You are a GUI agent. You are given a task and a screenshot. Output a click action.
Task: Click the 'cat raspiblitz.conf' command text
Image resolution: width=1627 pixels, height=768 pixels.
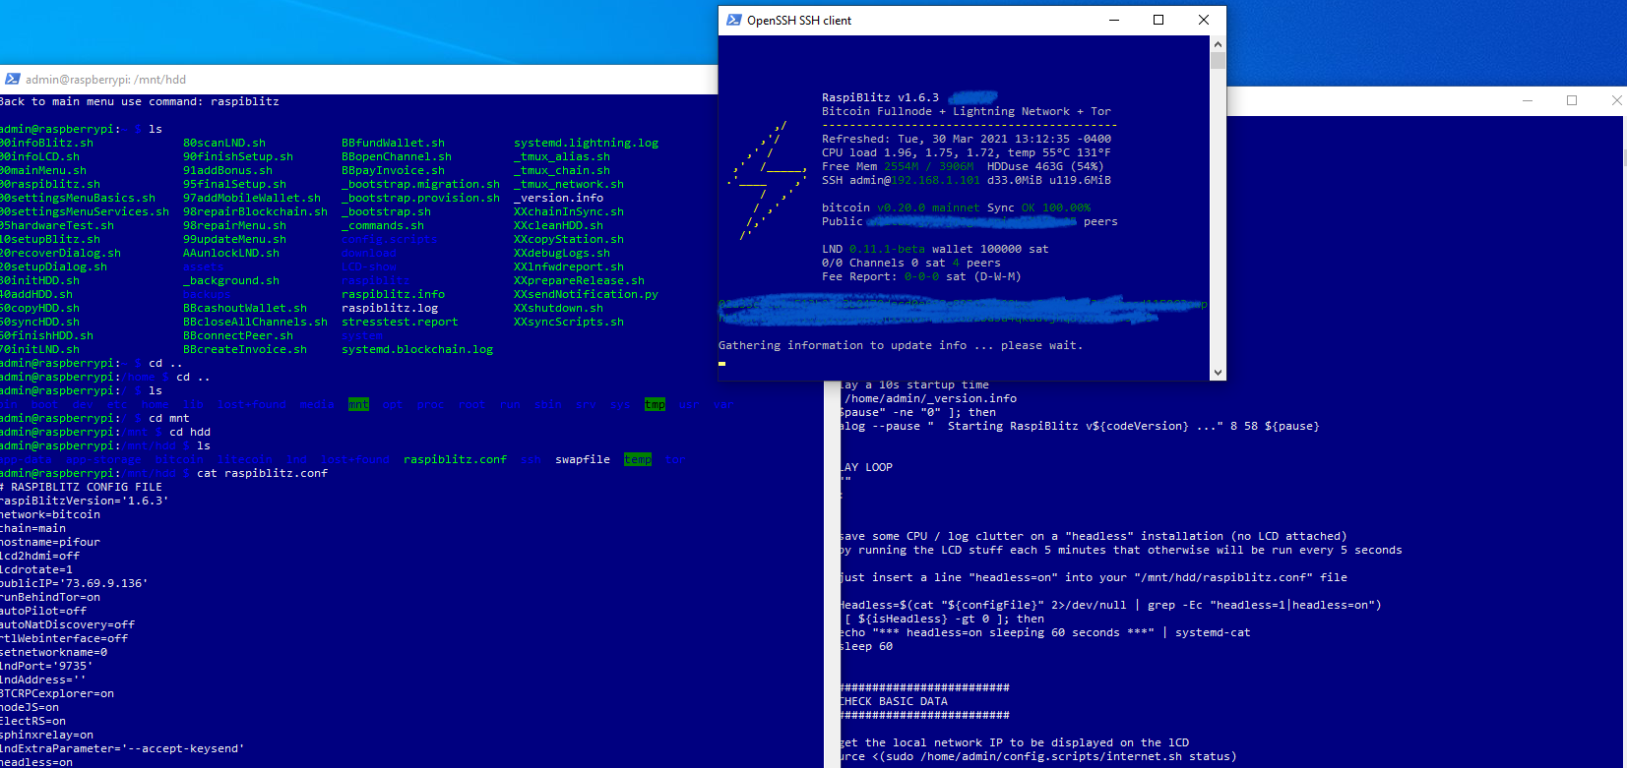pyautogui.click(x=262, y=473)
